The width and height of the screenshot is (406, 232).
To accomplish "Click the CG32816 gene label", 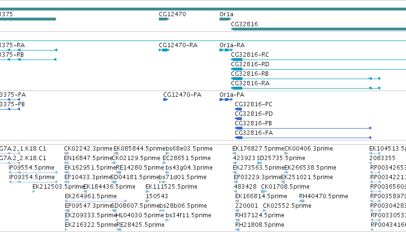I will (244, 24).
